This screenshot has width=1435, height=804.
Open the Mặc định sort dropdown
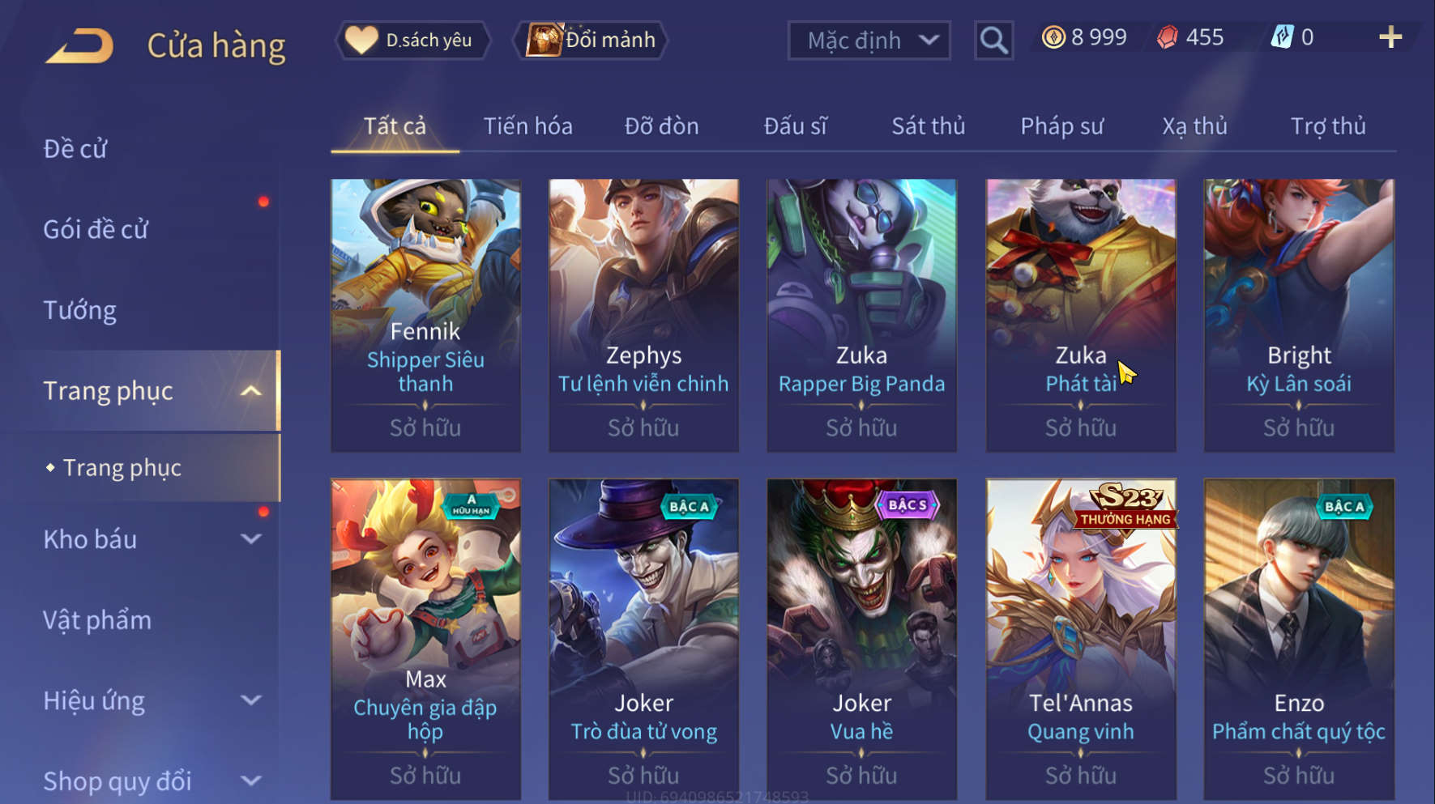point(869,40)
